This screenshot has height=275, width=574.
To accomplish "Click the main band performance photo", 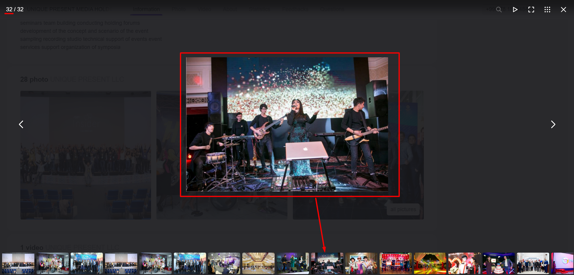I will [x=287, y=124].
